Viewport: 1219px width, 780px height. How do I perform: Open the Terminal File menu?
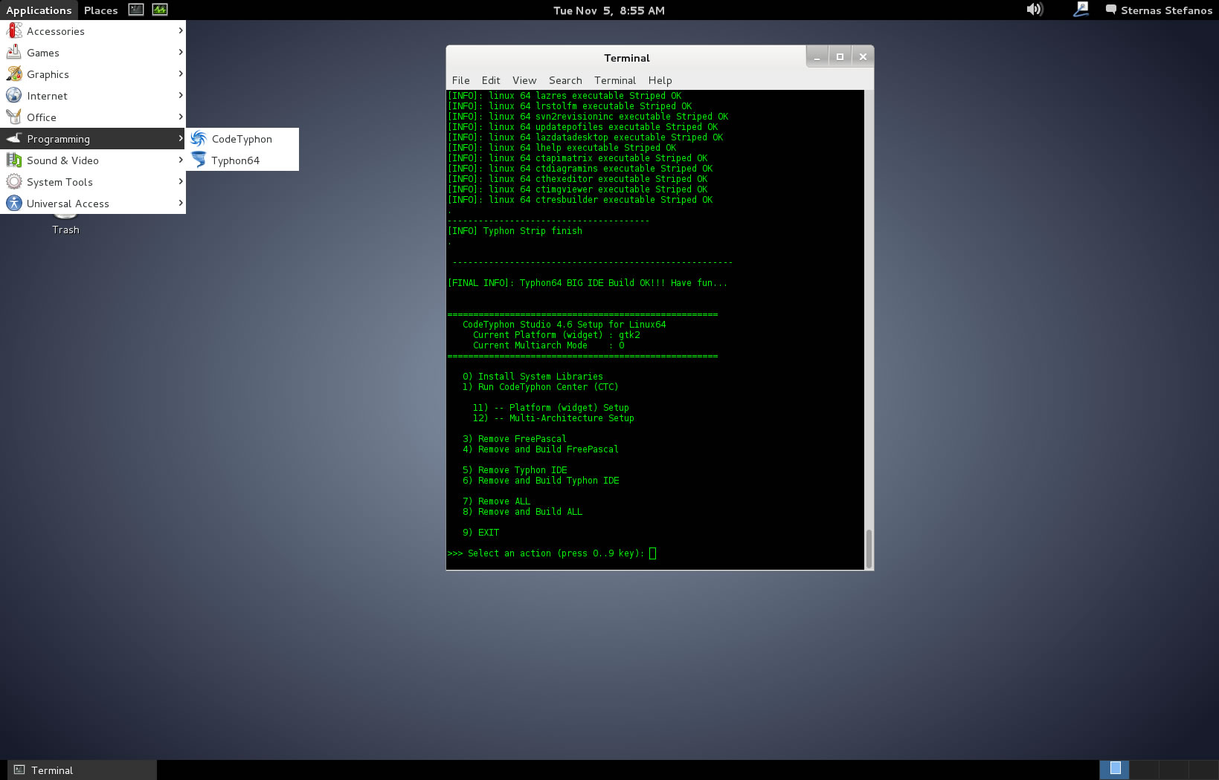coord(461,80)
